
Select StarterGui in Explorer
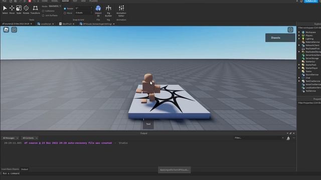(x=310, y=61)
